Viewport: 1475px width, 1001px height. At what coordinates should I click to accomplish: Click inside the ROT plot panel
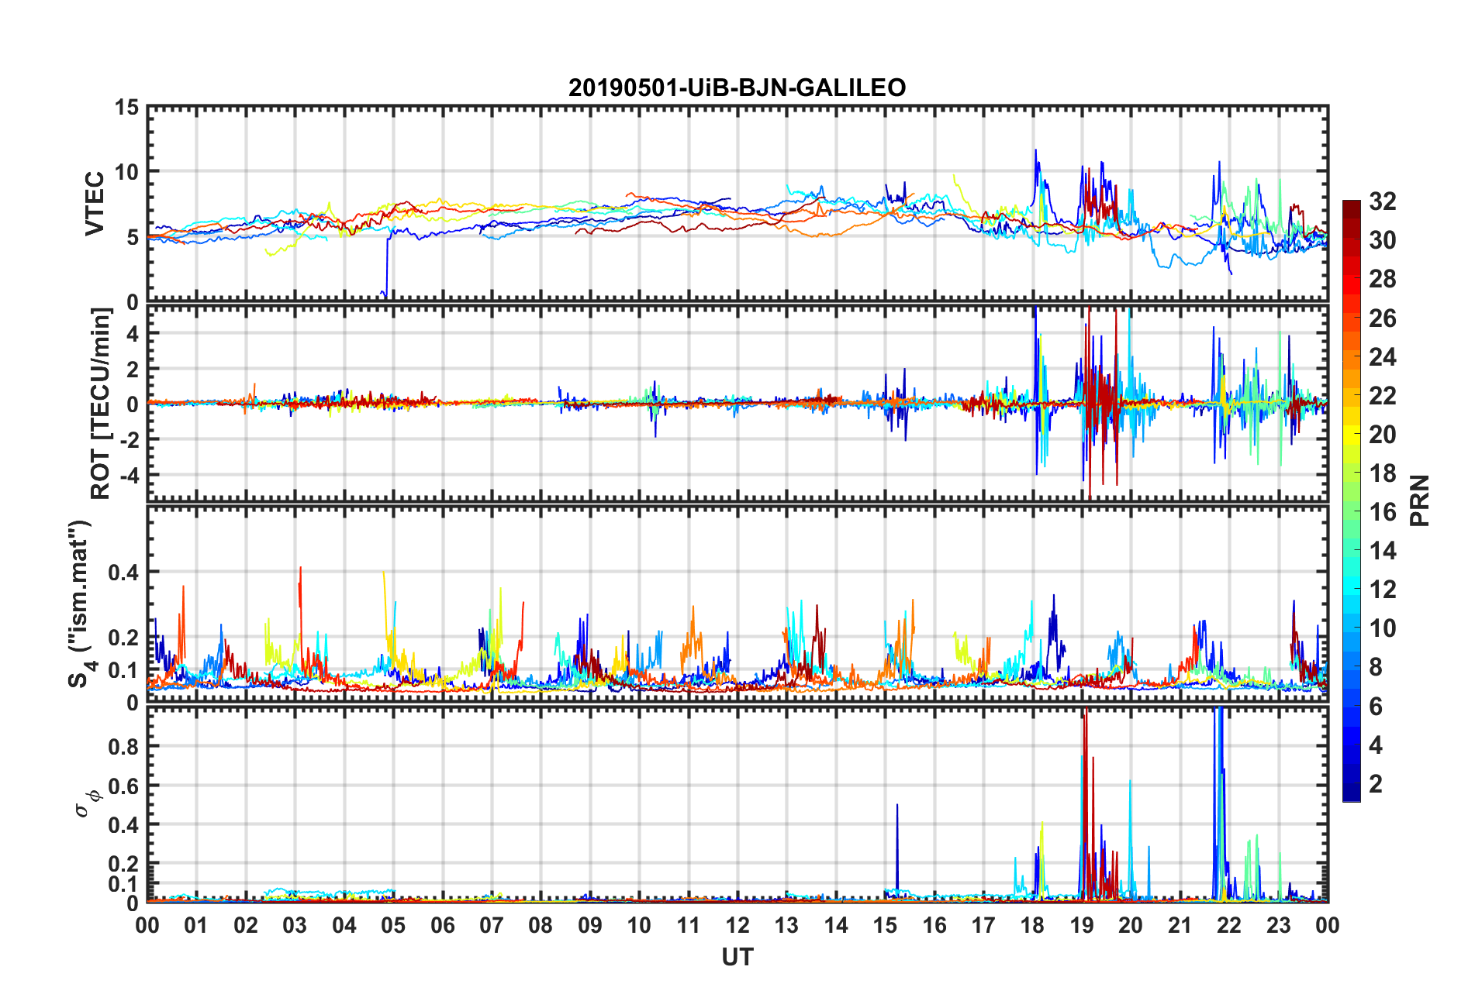[x=737, y=403]
